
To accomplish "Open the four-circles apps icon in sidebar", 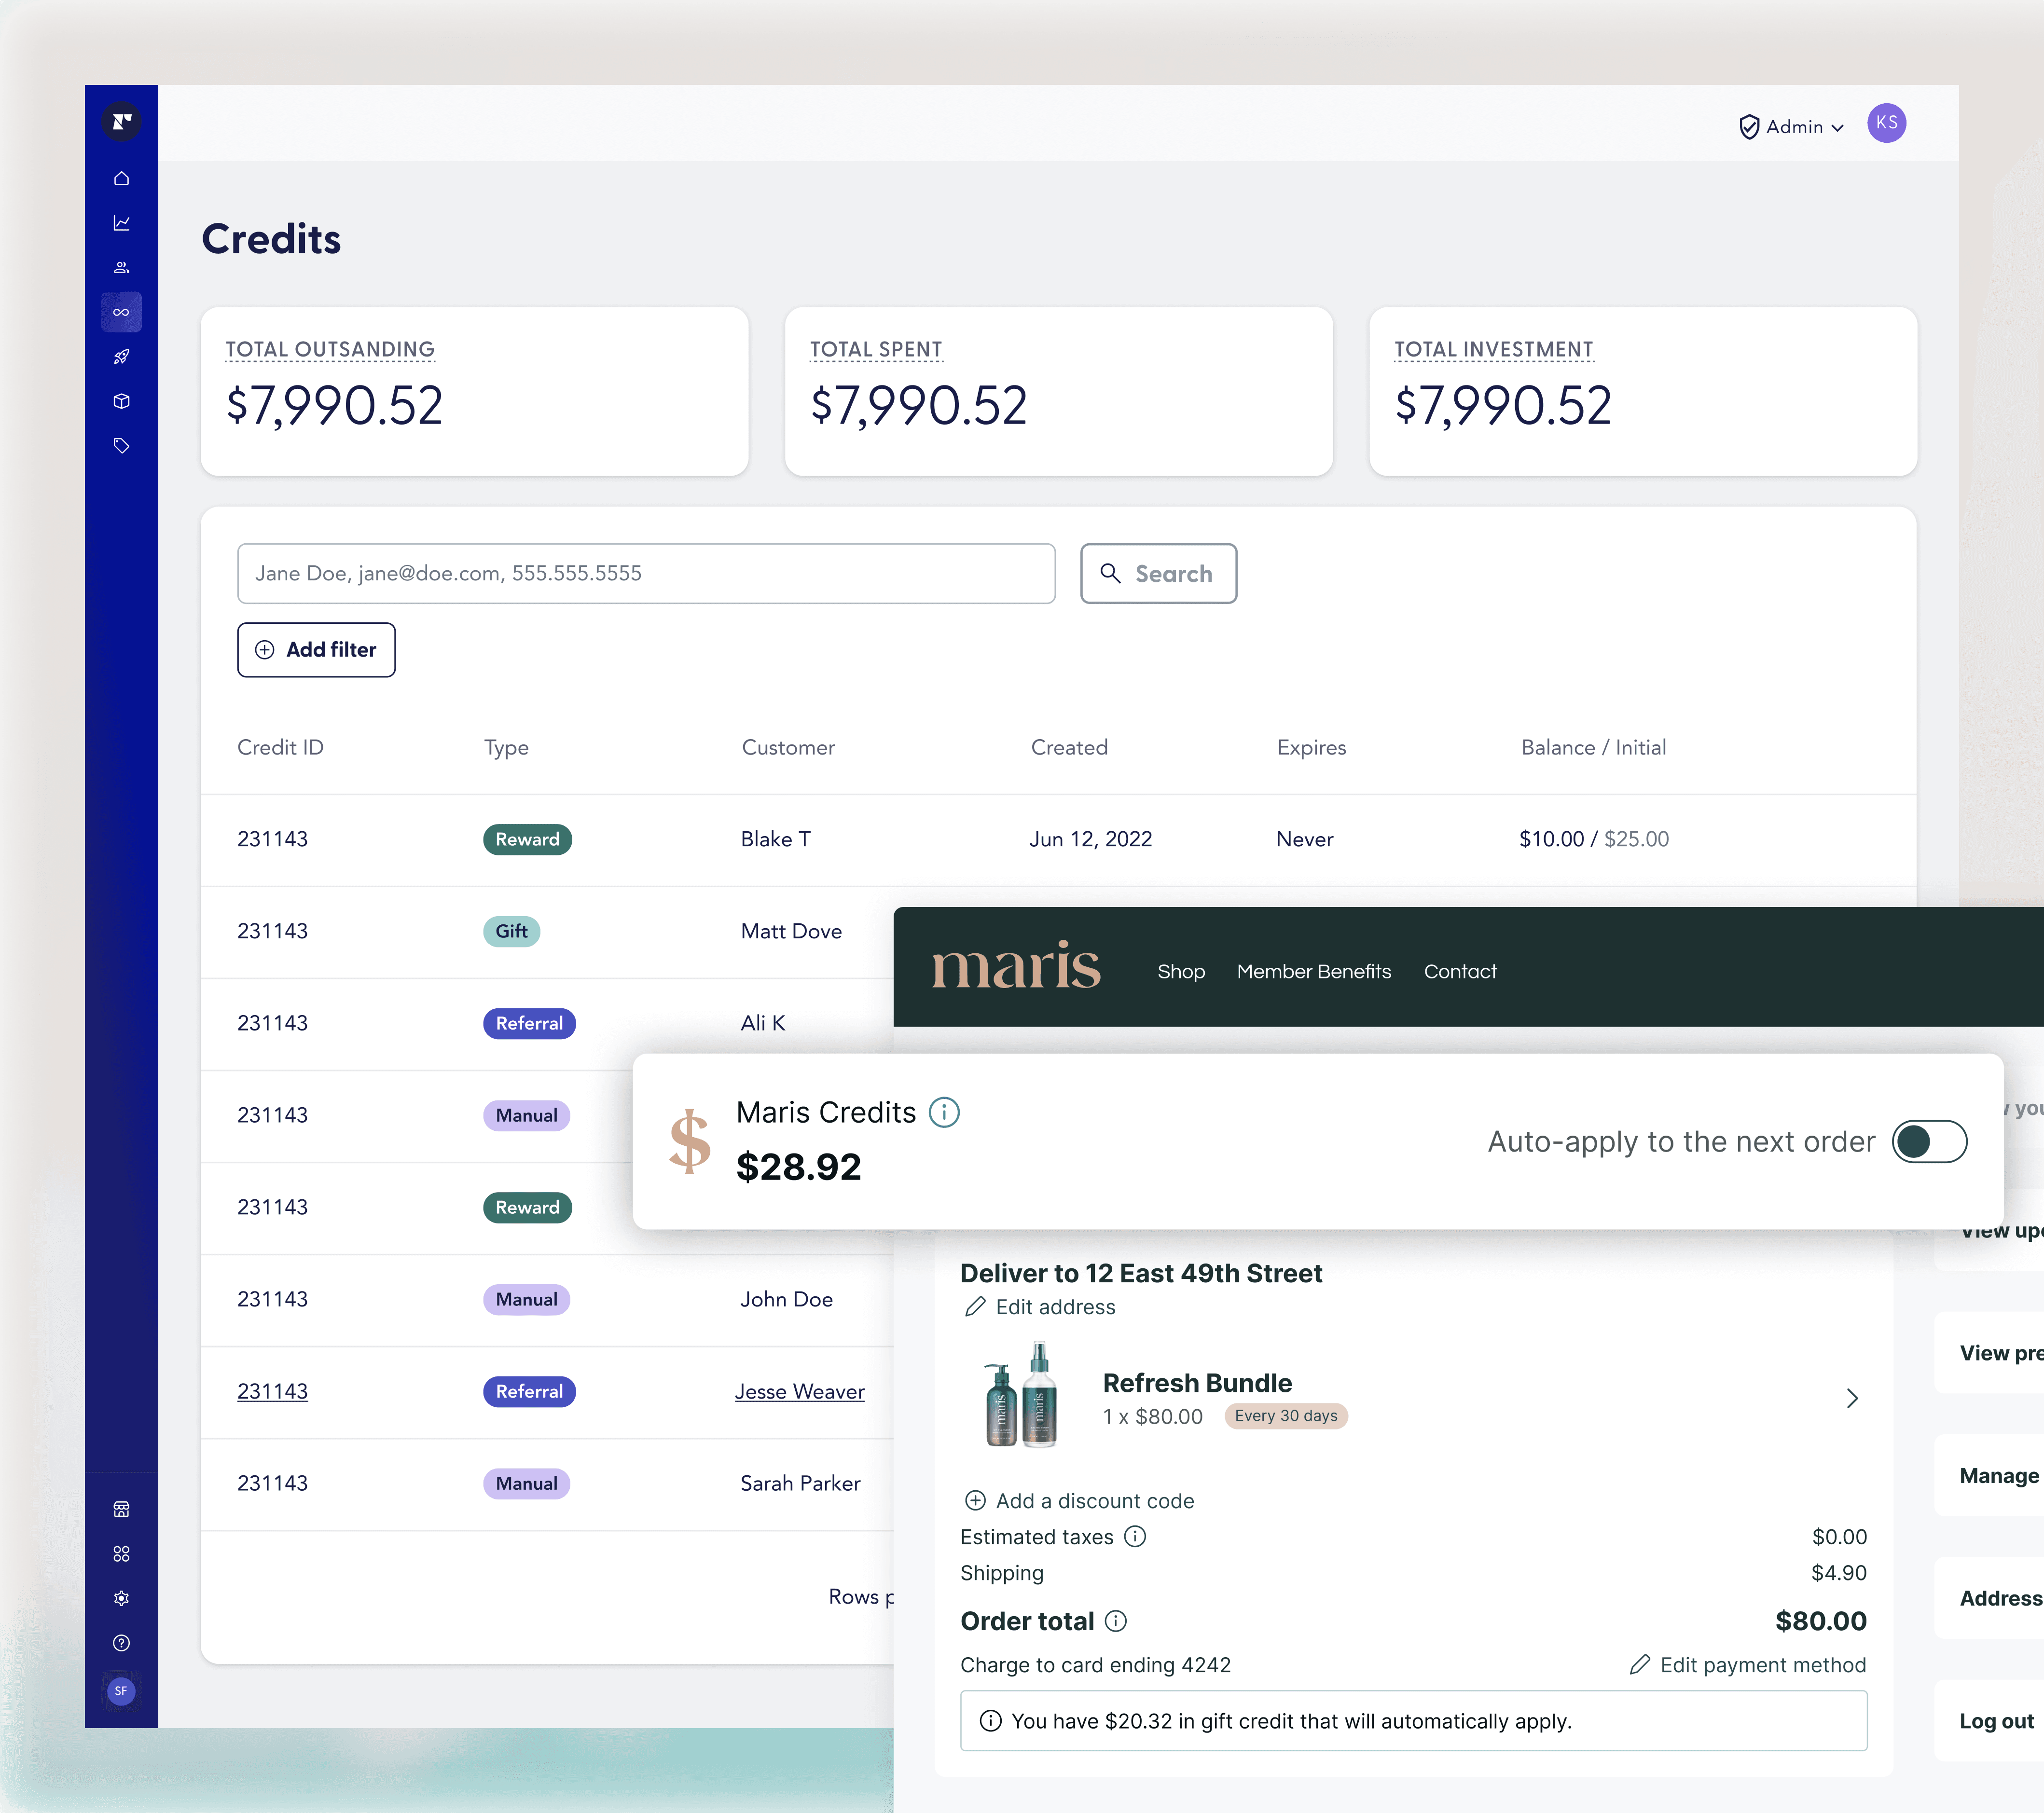I will [121, 1554].
